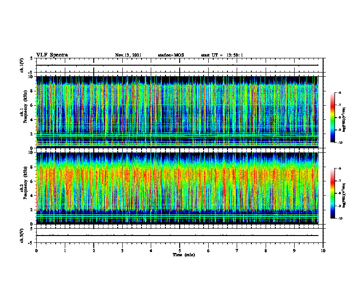Click the ch.3 voltage waveform trace
The width and height of the screenshot is (364, 281).
click(177, 236)
